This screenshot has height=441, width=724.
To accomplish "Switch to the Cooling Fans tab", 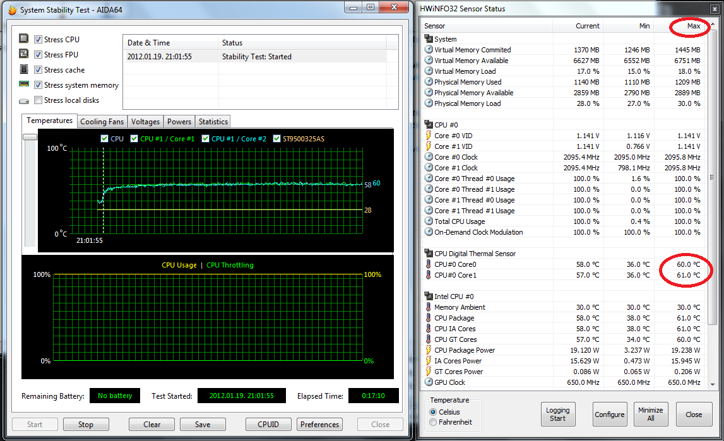I will coord(102,121).
